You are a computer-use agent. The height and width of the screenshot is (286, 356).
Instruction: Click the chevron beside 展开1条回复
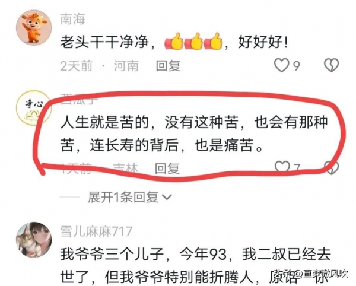click(x=167, y=197)
